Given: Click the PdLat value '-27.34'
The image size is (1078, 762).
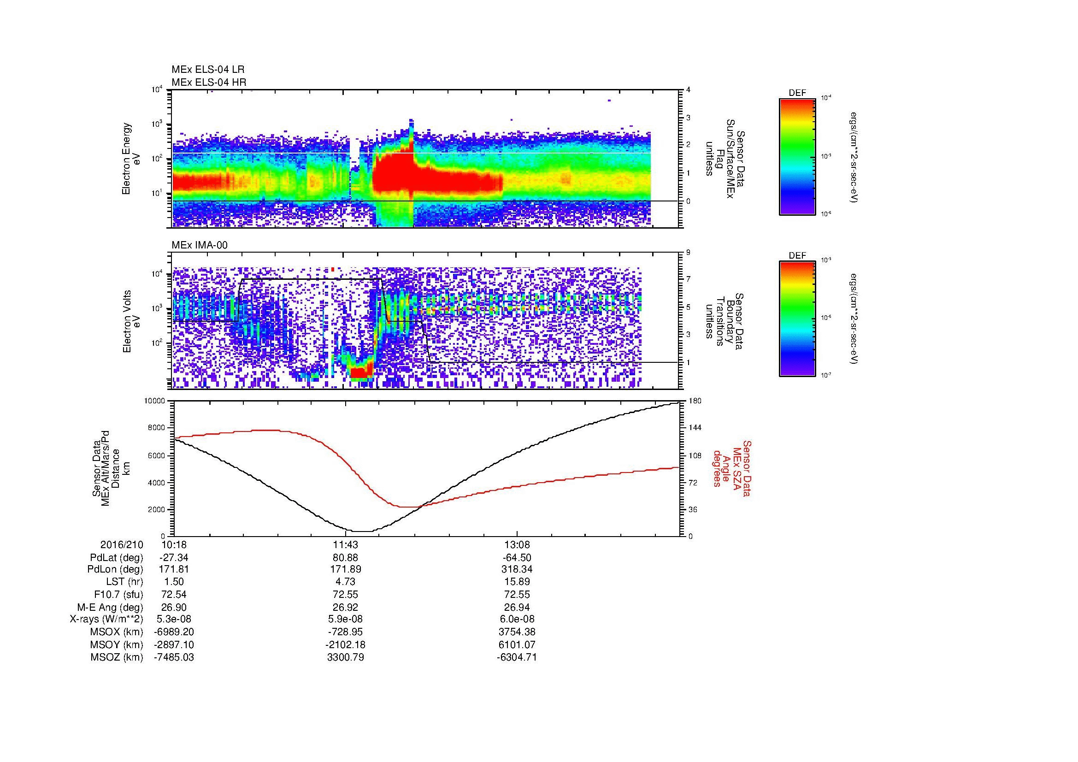Looking at the screenshot, I should tap(174, 558).
